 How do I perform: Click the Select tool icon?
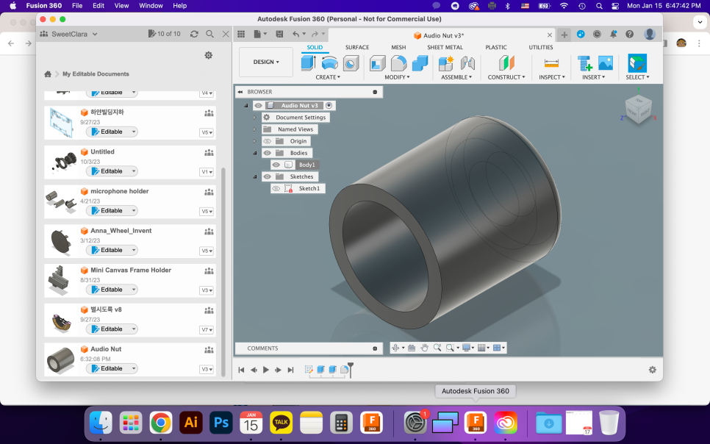click(637, 63)
